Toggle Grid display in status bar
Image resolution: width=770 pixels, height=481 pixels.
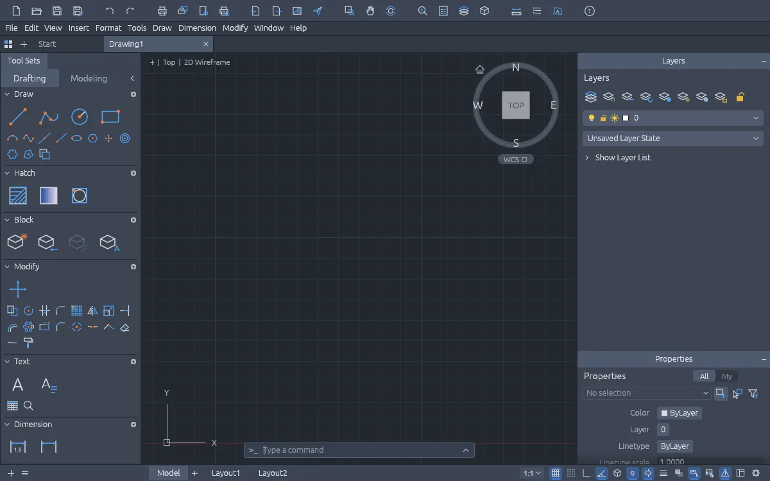coord(556,473)
